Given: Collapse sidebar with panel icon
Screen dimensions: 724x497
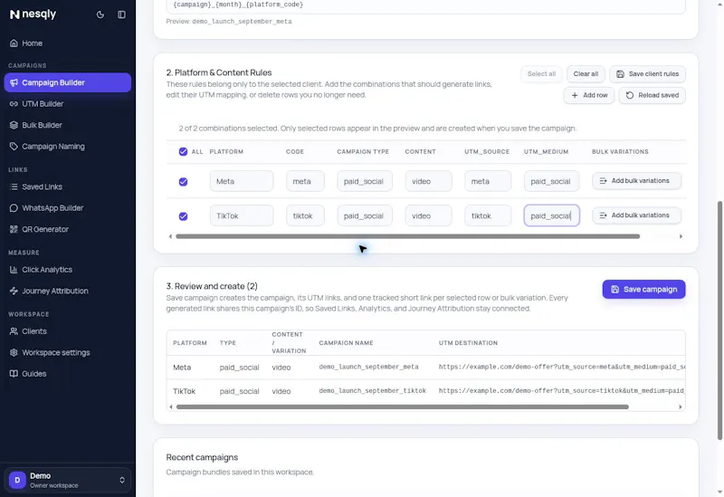Looking at the screenshot, I should pos(121,14).
